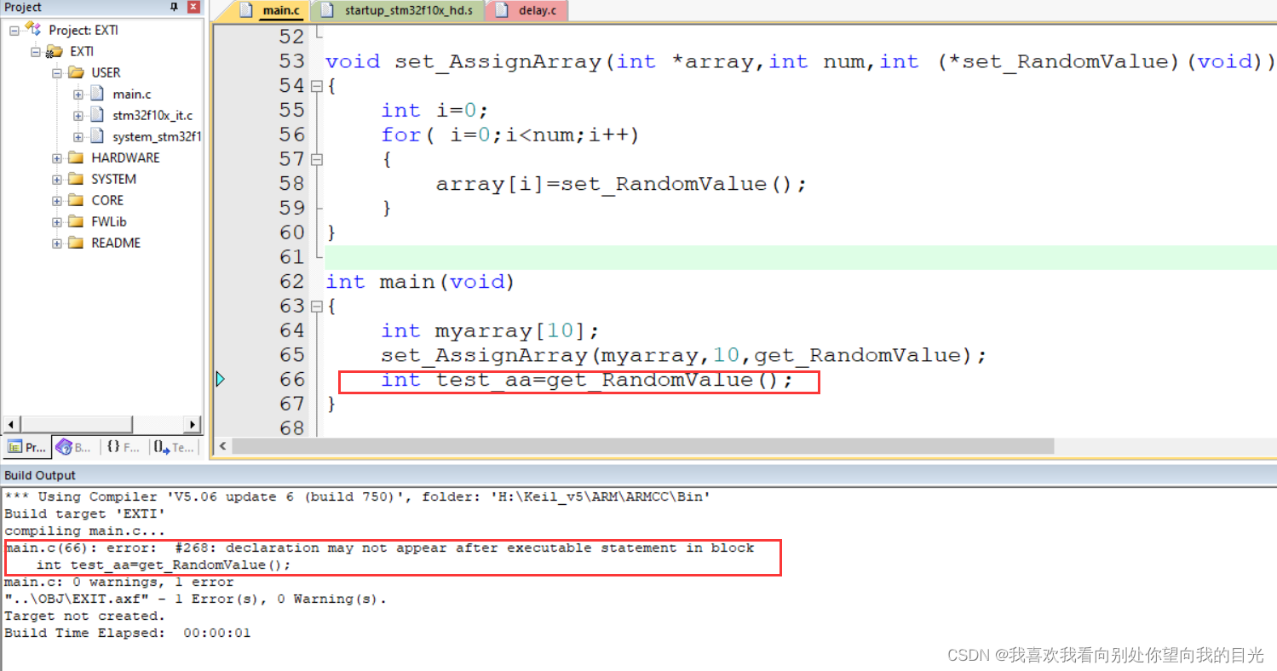Click 'array[i]=set_RandomValue();' on line 58

[621, 184]
